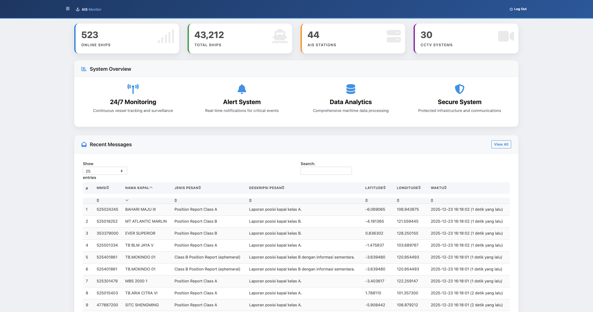The height and width of the screenshot is (312, 593).
Task: Click the server icon in AIS Stations card
Action: pyautogui.click(x=393, y=36)
